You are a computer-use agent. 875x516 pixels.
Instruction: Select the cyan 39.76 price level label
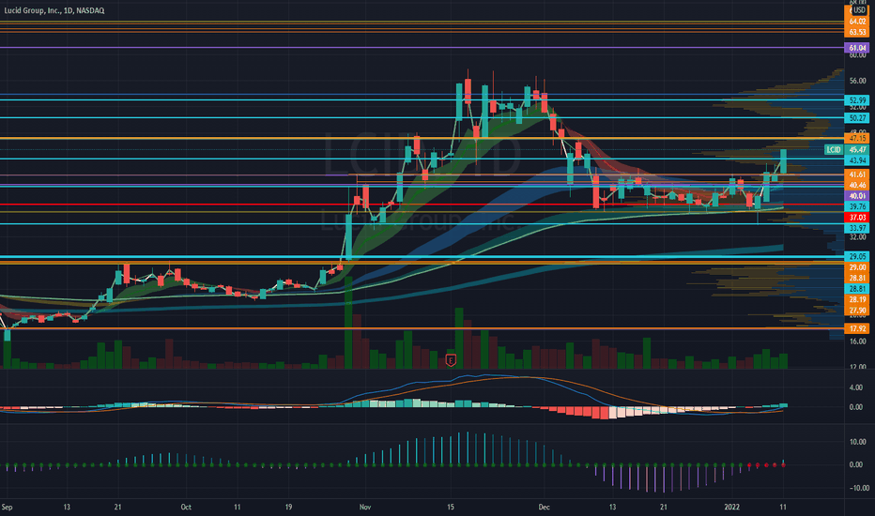click(x=857, y=207)
